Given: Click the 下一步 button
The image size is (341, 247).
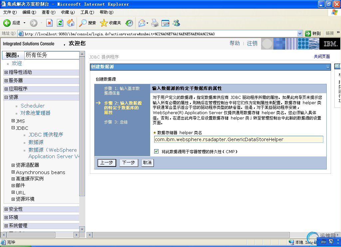Looking at the screenshot, I should pyautogui.click(x=129, y=163).
